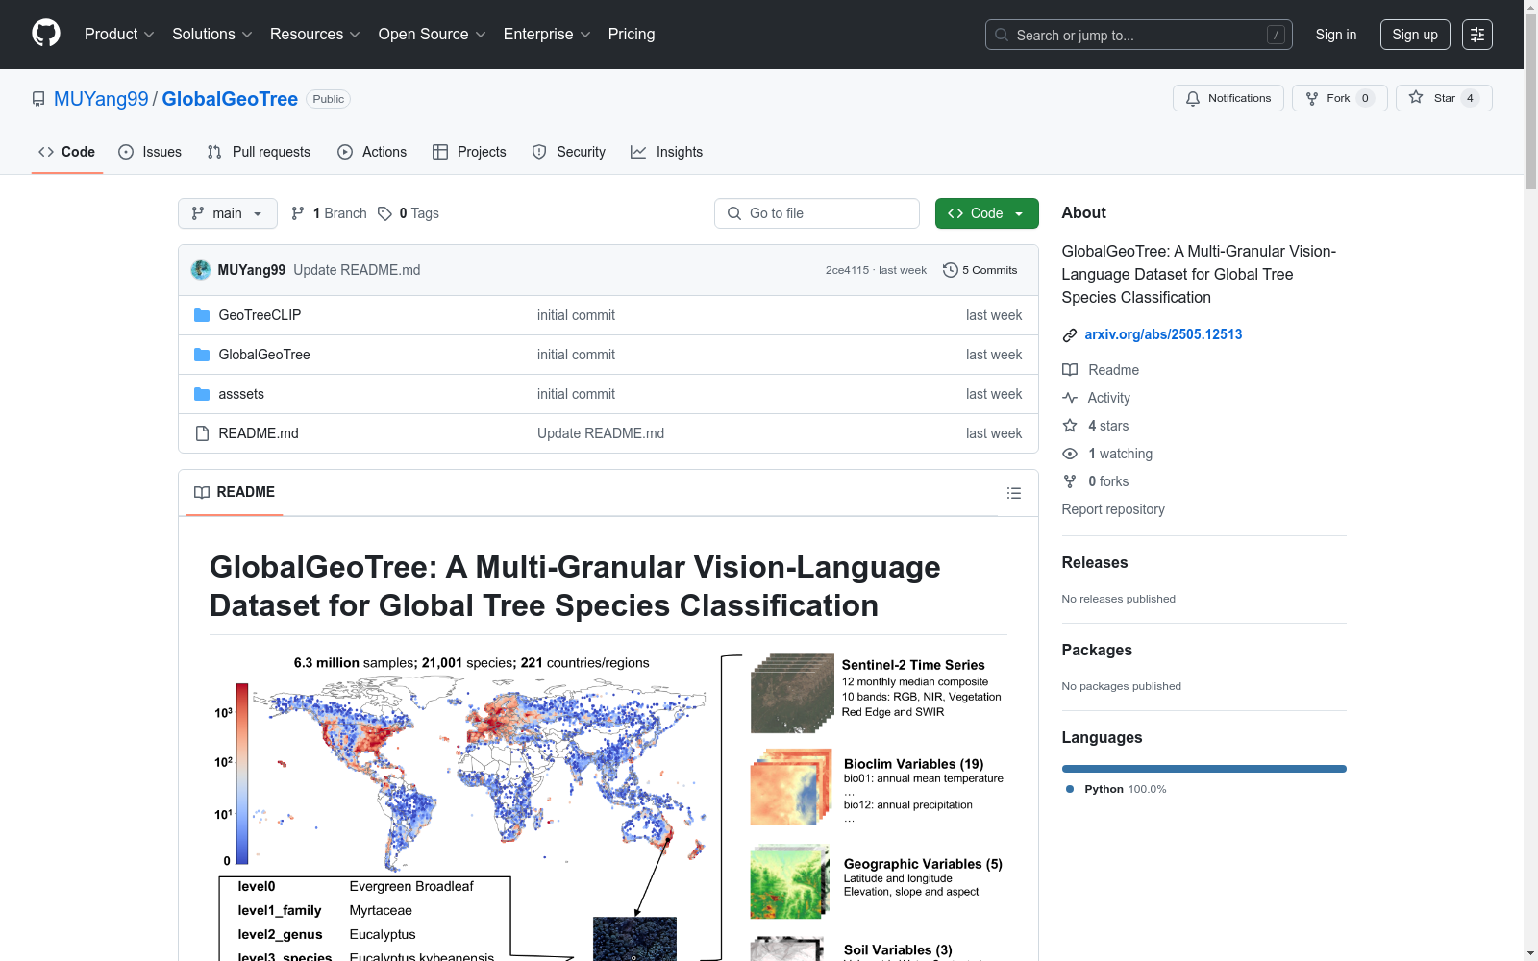Image resolution: width=1538 pixels, height=961 pixels.
Task: Click MUYang99 avatar in commit row
Action: [201, 270]
